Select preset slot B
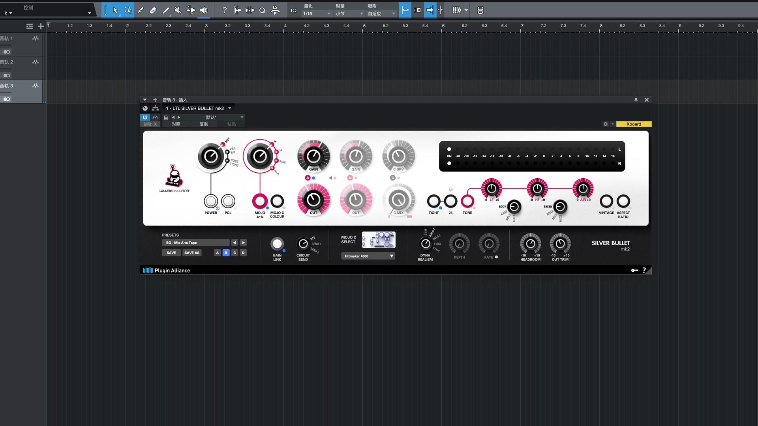The width and height of the screenshot is (758, 426). coord(226,253)
